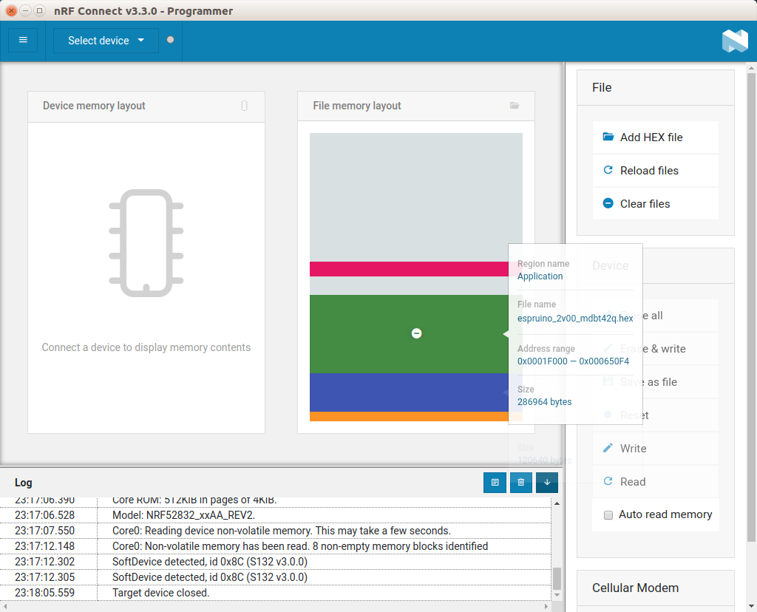Open the Select device dropdown

coord(106,41)
